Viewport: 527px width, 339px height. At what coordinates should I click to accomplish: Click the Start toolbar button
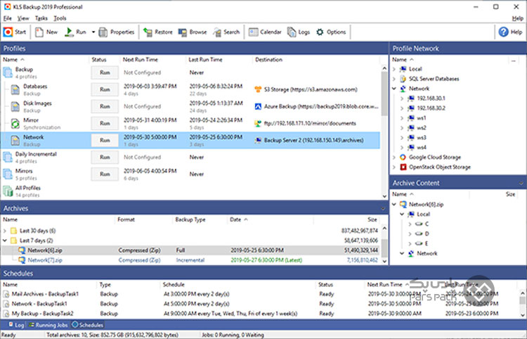click(15, 32)
